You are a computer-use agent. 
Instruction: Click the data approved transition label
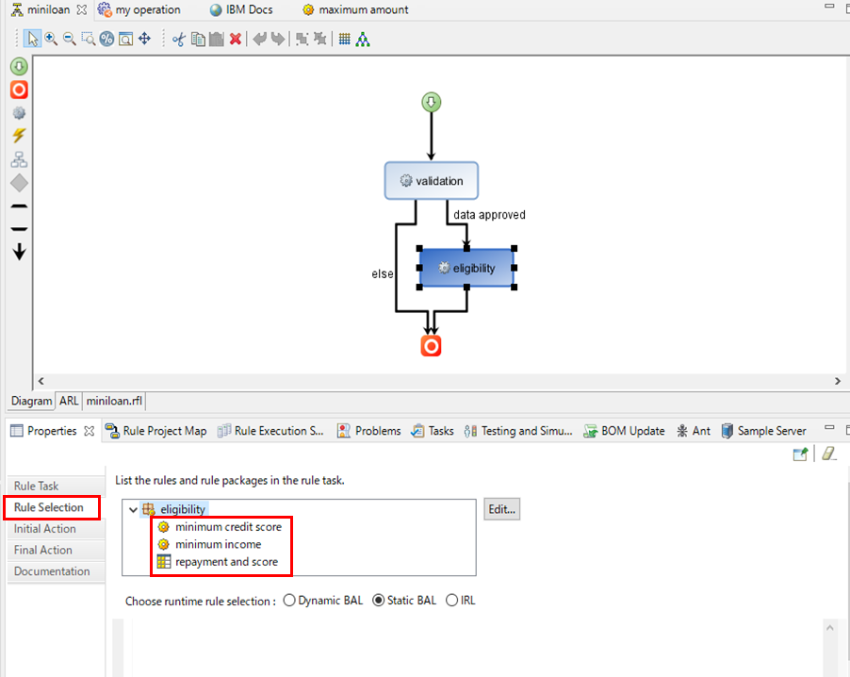pyautogui.click(x=489, y=215)
